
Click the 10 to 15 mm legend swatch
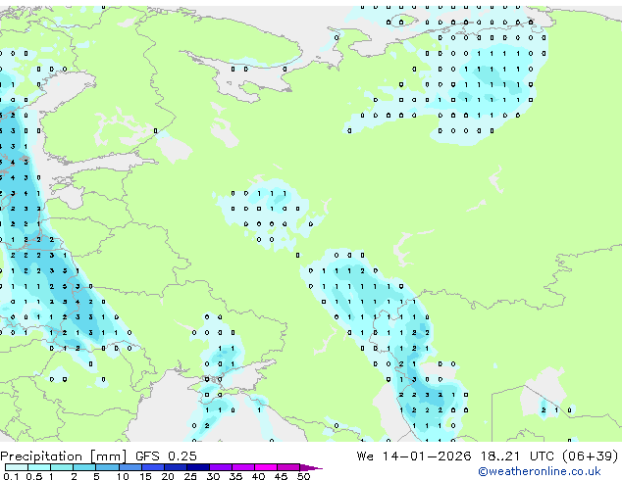130,467
